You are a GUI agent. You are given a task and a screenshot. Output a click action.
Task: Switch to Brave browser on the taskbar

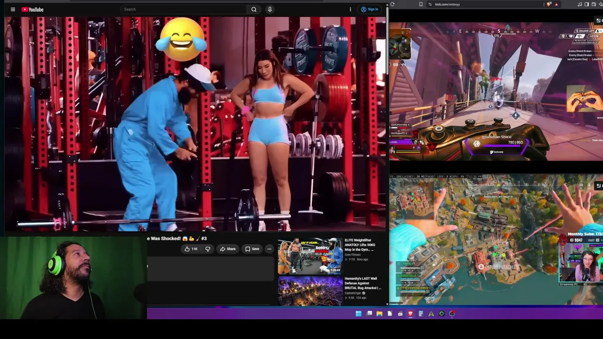pos(410,314)
